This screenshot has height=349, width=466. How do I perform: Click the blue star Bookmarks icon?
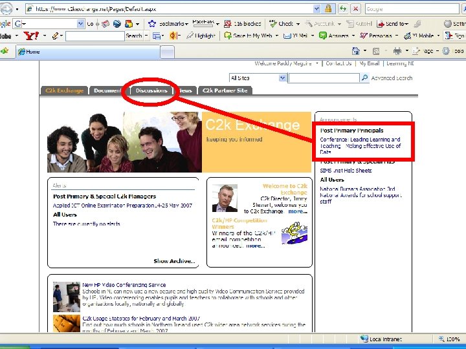click(x=152, y=23)
